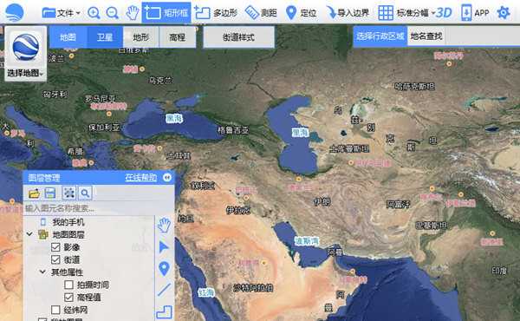Enable the 经纬网 checkbox

tap(55, 310)
